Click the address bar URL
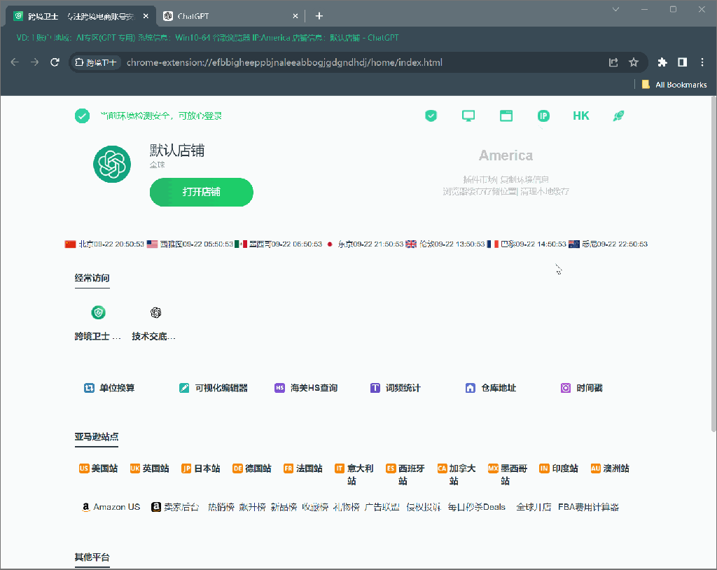The image size is (717, 570). click(x=284, y=62)
